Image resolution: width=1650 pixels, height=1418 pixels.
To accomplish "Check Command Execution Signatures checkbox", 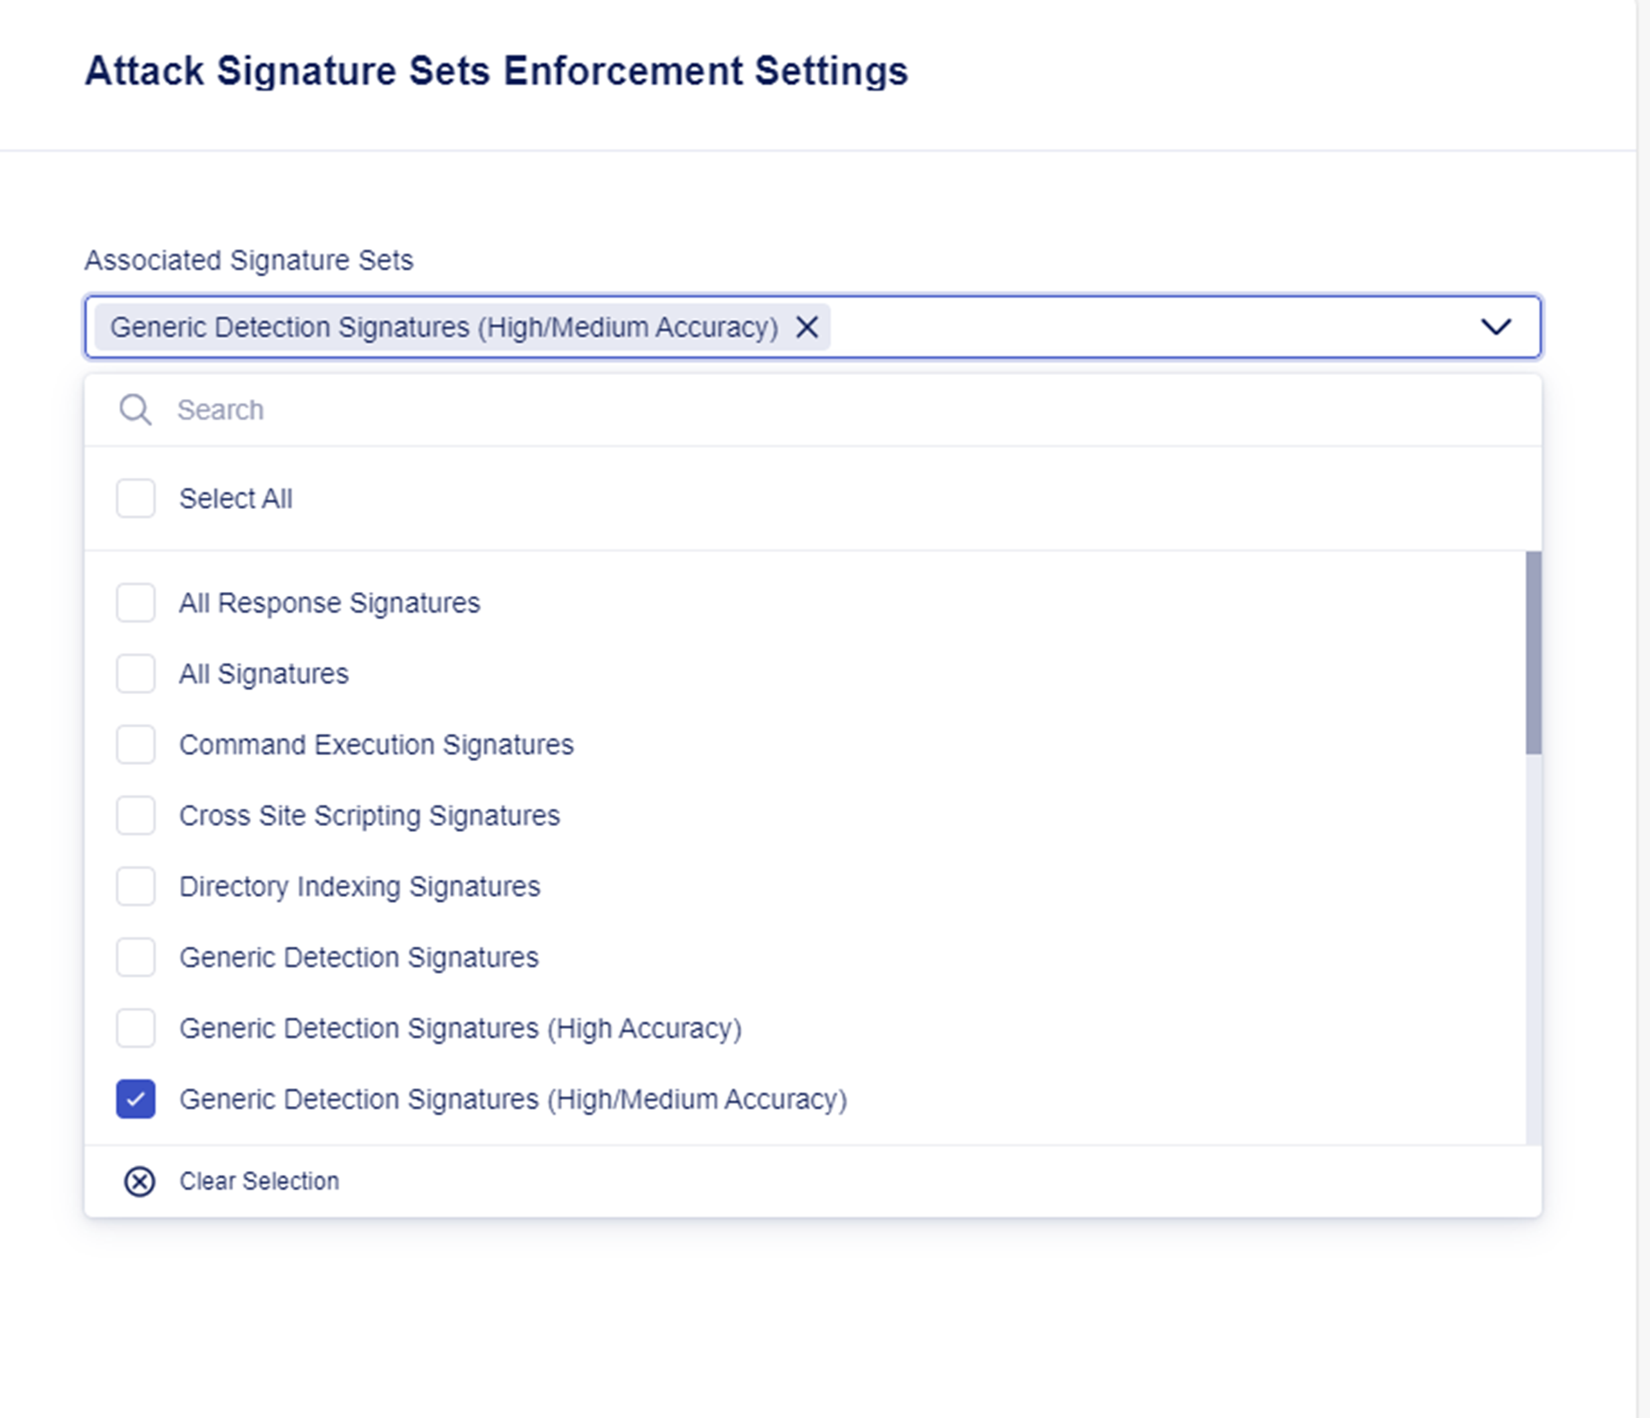I will coord(135,744).
